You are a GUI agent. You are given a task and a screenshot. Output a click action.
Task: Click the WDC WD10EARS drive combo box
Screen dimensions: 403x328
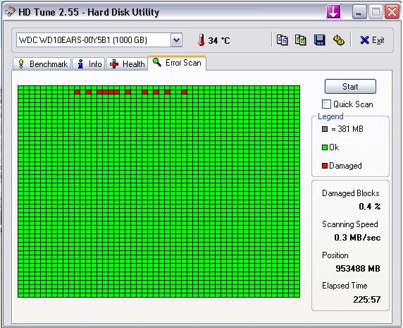point(99,40)
